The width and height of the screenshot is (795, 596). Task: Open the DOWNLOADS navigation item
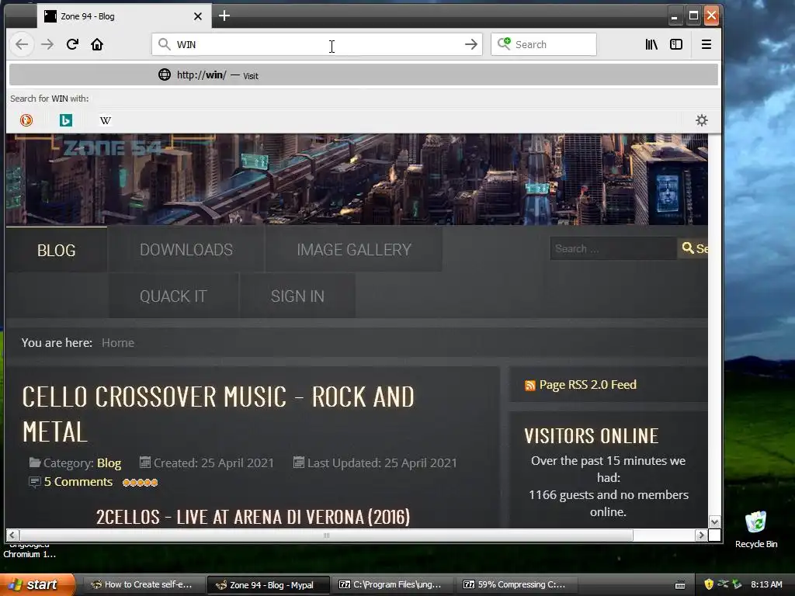click(x=186, y=249)
